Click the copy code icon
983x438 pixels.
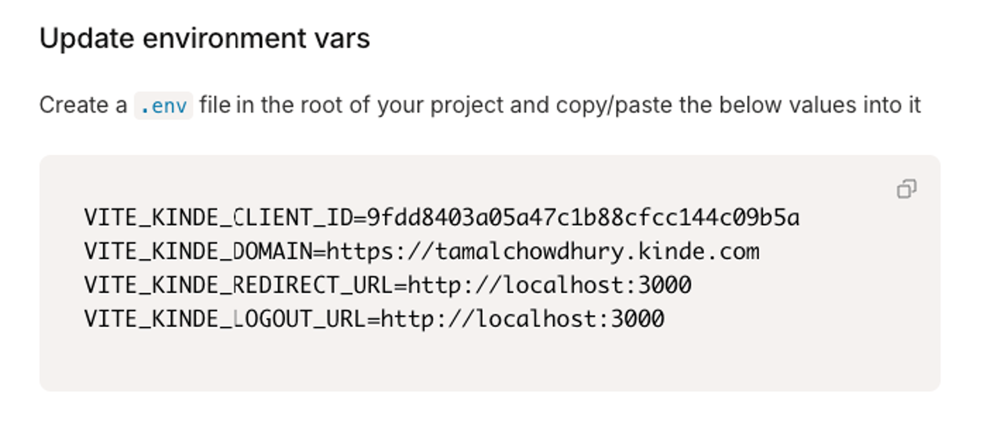[907, 189]
